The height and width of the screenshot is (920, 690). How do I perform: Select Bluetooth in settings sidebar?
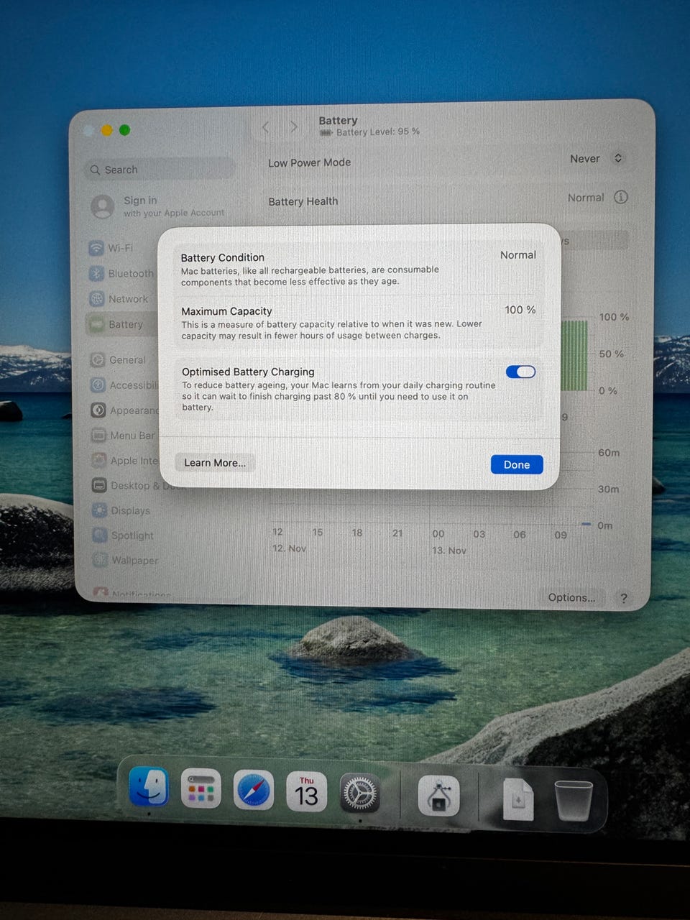130,274
